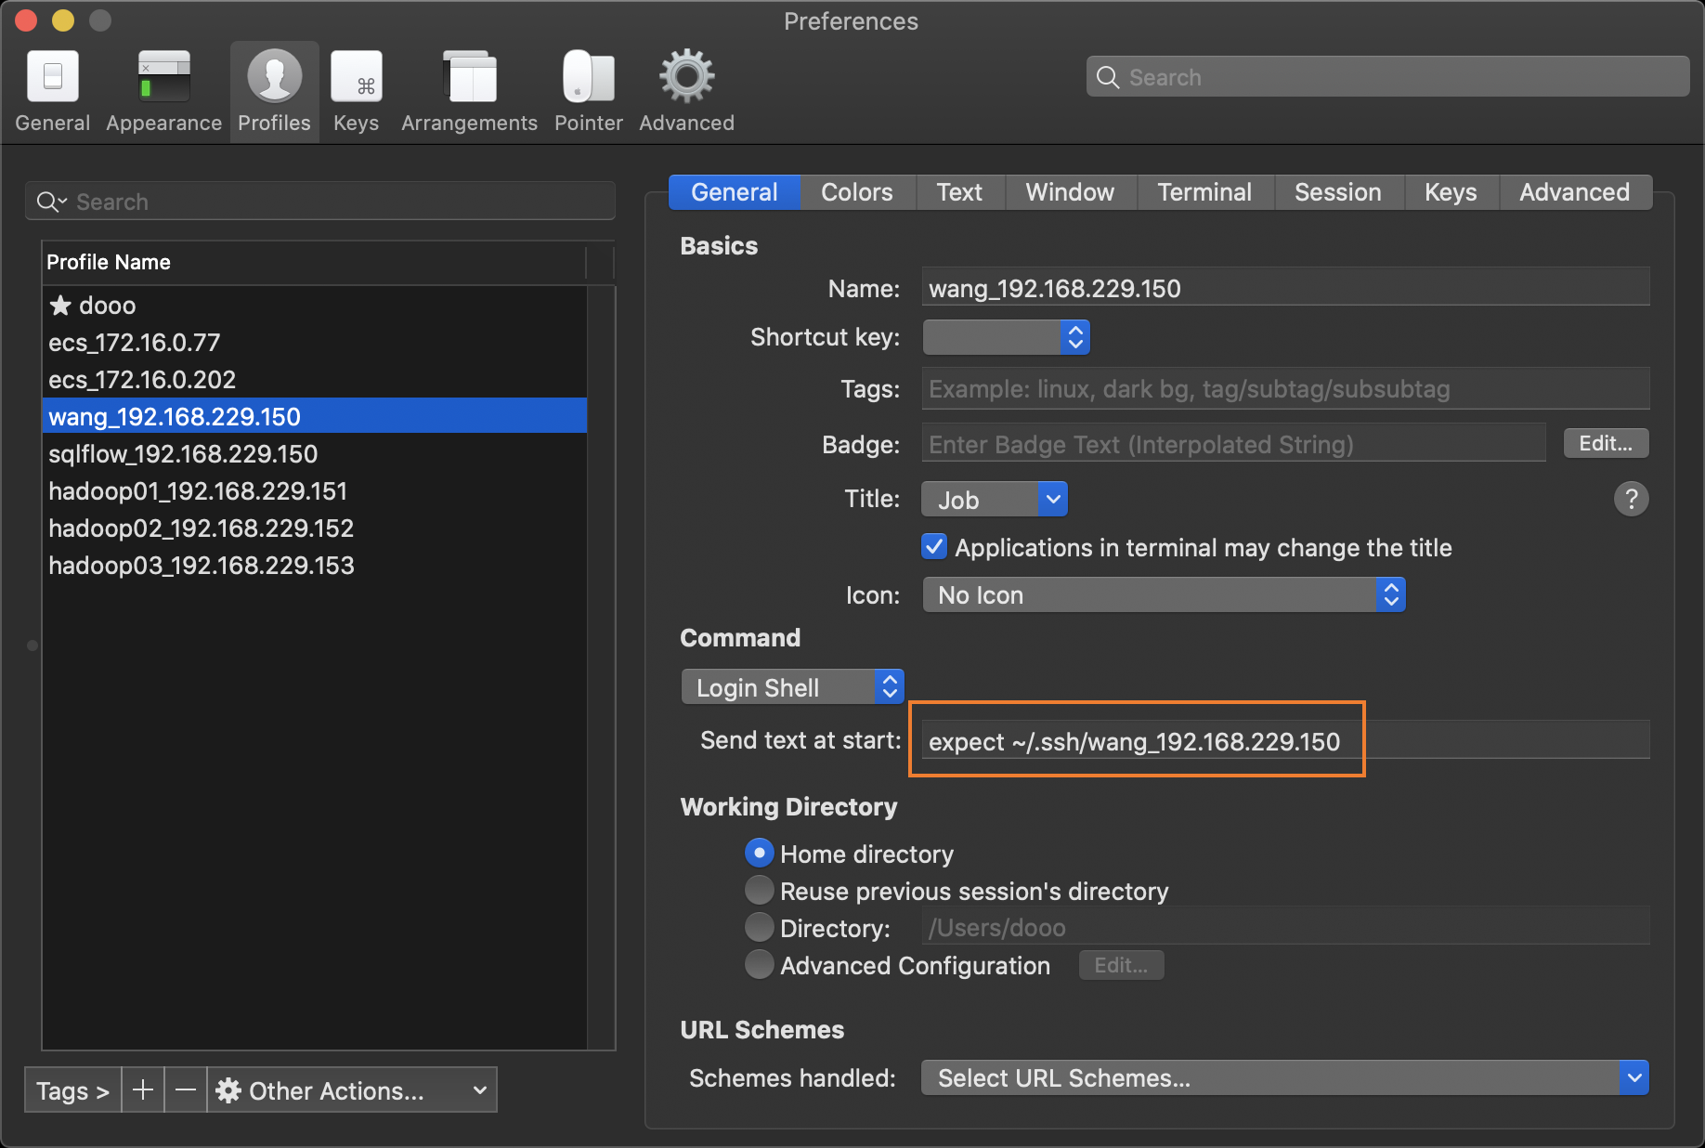Open the Pointer preferences pane

tap(588, 88)
